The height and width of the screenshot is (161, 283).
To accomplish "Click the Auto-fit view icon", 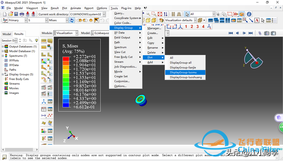I will tap(160, 14).
